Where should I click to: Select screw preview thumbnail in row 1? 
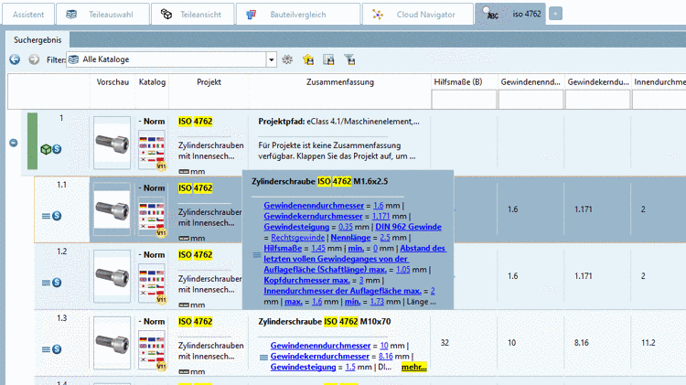coord(112,143)
